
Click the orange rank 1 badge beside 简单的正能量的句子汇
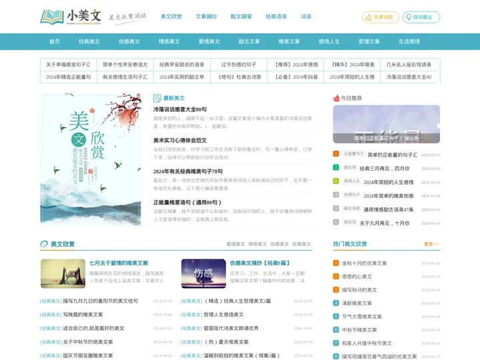[336, 154]
